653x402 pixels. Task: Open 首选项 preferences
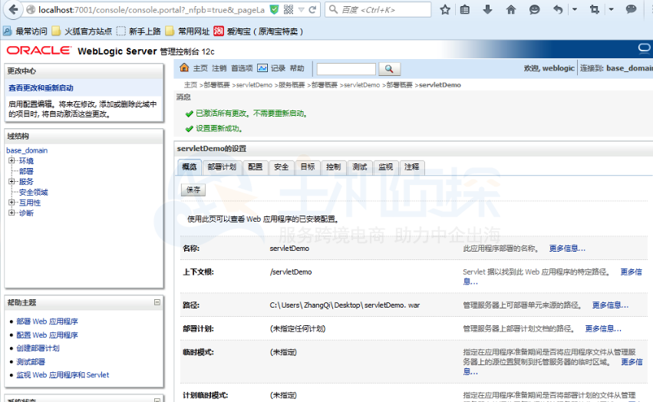pyautogui.click(x=242, y=68)
